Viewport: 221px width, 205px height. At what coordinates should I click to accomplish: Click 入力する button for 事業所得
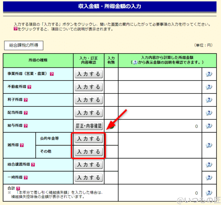pos(88,74)
